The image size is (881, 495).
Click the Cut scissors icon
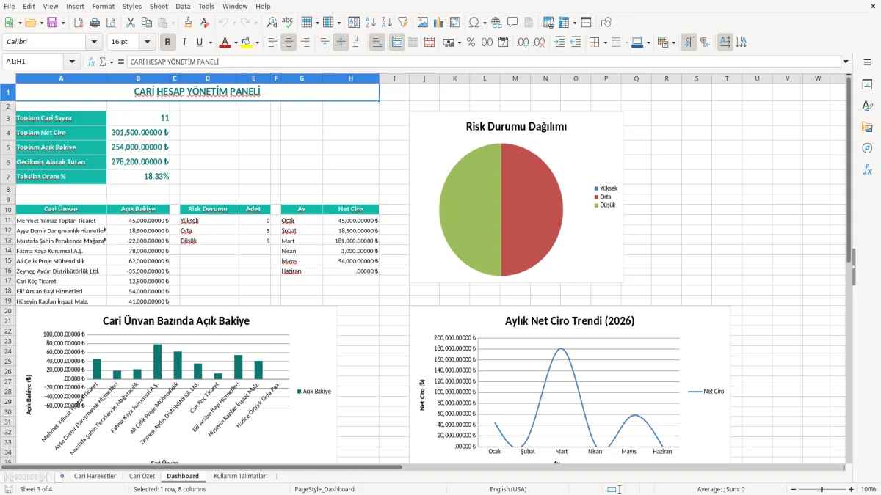click(x=130, y=23)
